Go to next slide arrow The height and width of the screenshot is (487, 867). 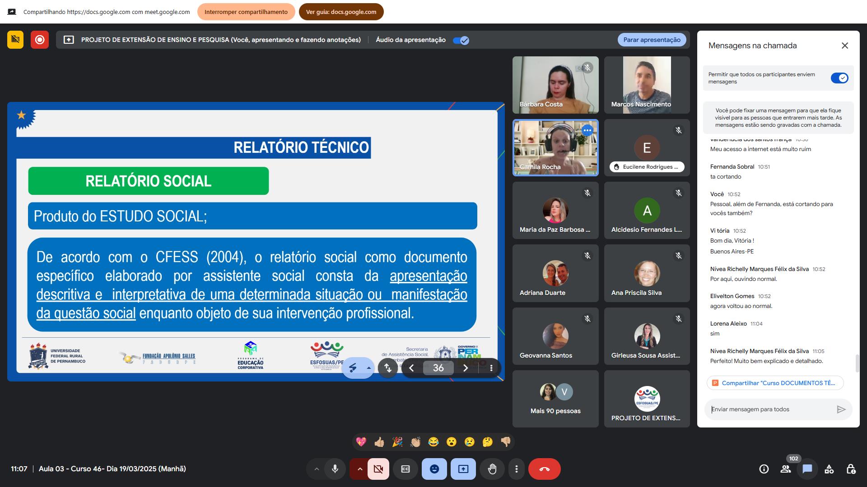click(466, 368)
